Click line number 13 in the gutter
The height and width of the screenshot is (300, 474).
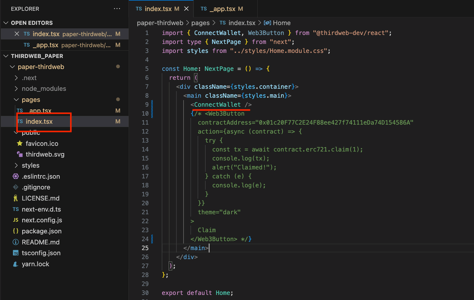pyautogui.click(x=145, y=141)
